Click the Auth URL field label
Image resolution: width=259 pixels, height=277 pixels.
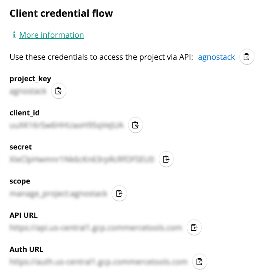click(x=27, y=249)
